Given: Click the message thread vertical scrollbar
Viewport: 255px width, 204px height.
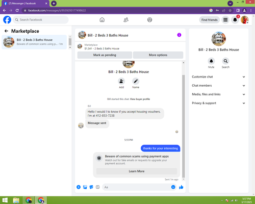Looking at the screenshot, I should (184, 126).
